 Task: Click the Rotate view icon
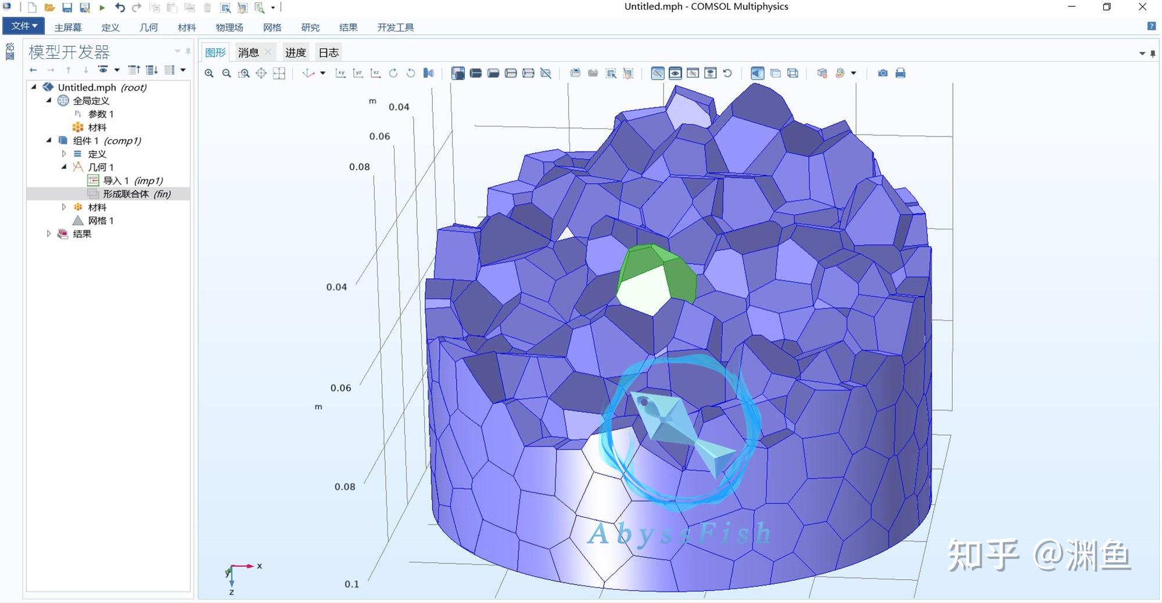(393, 73)
